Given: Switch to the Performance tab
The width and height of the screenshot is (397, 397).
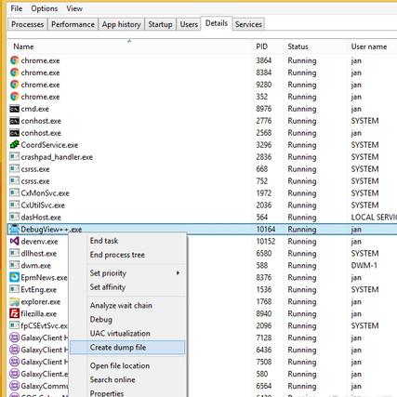Looking at the screenshot, I should coord(73,24).
